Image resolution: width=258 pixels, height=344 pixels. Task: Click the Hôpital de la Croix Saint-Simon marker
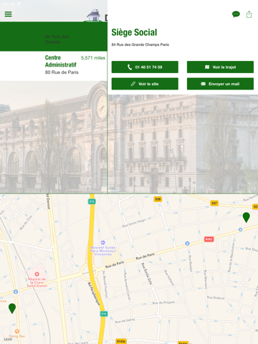[x=37, y=274]
